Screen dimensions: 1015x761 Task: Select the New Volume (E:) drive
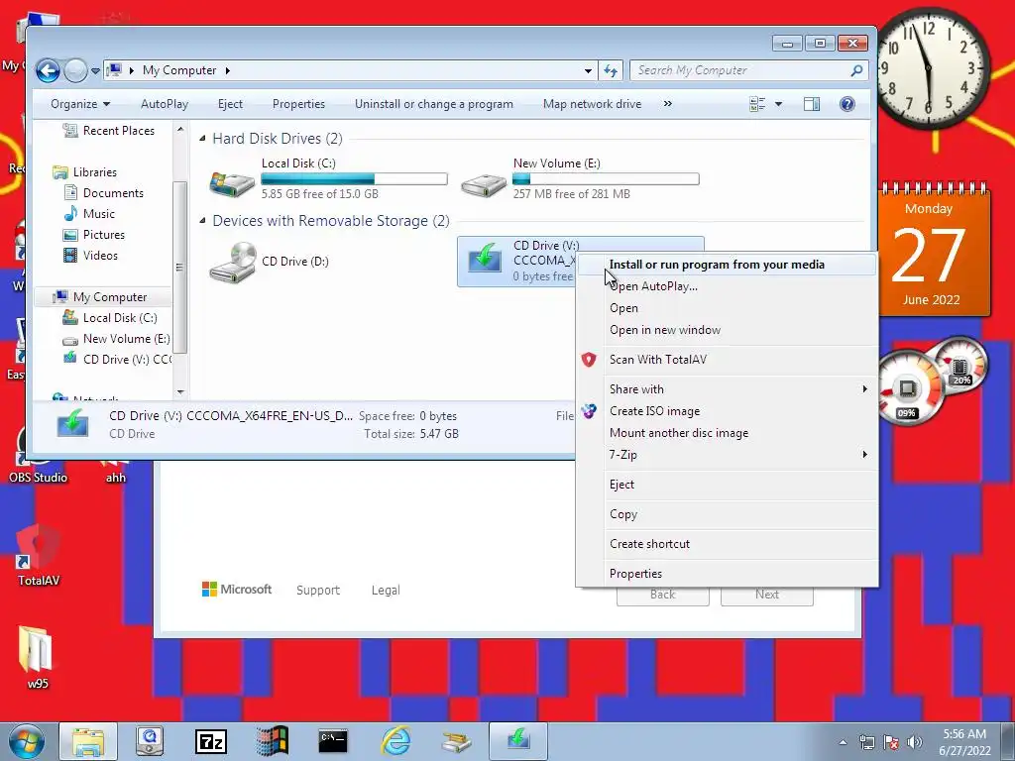(x=579, y=178)
